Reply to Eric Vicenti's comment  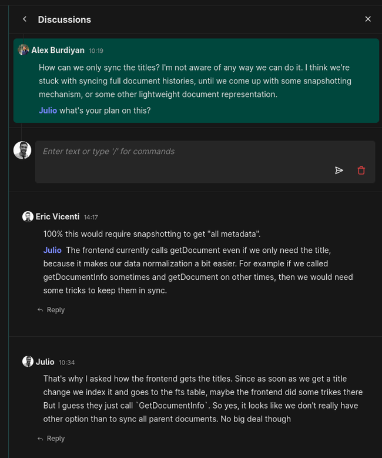(51, 310)
